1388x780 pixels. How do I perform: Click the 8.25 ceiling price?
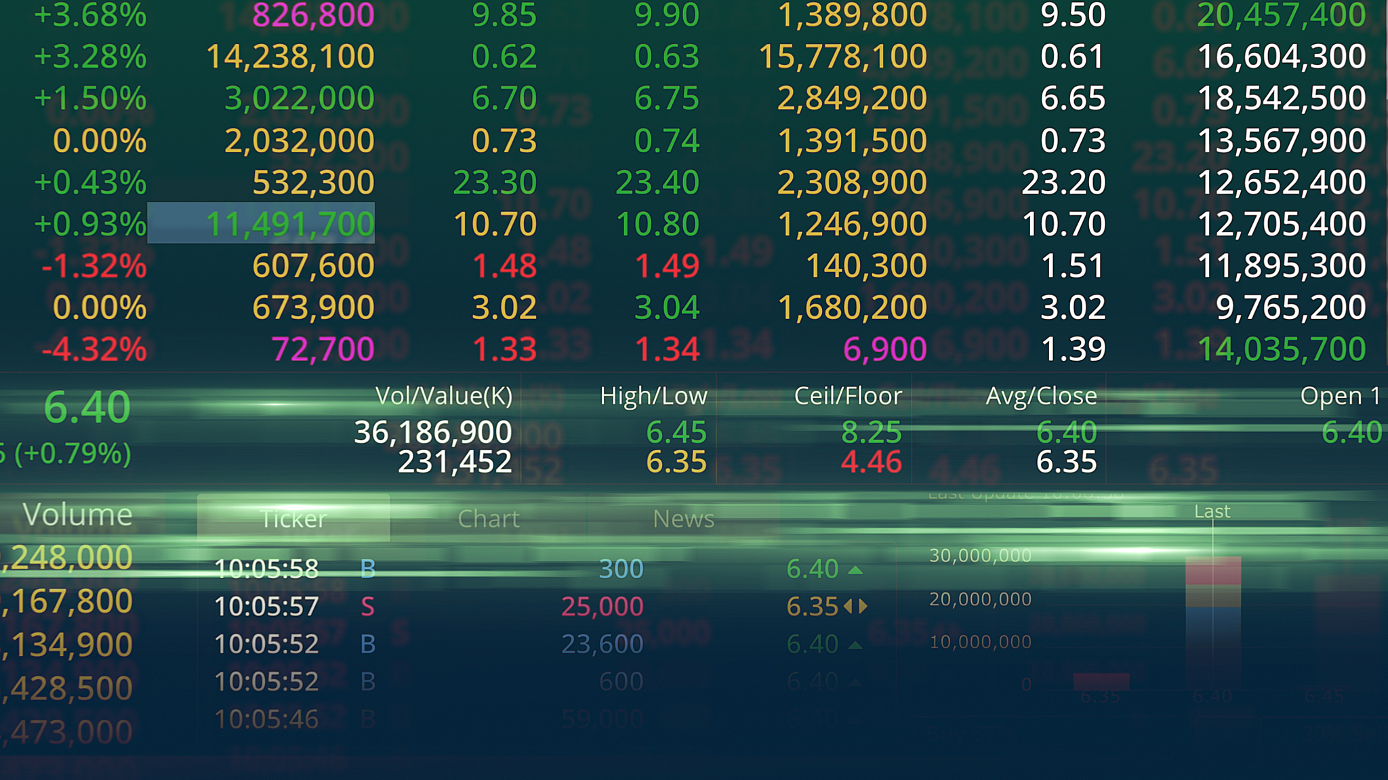point(871,432)
